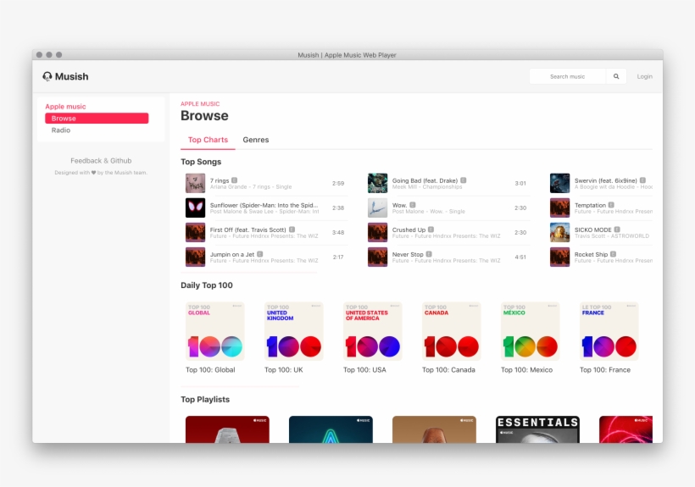This screenshot has height=487, width=695.
Task: Click the 2:59 duration of 7 rings
Action: (338, 183)
